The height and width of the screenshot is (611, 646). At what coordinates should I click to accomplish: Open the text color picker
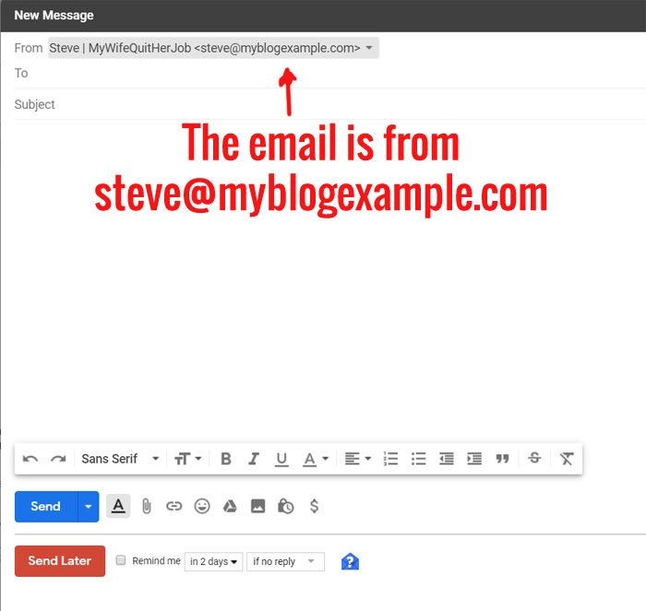pos(316,459)
